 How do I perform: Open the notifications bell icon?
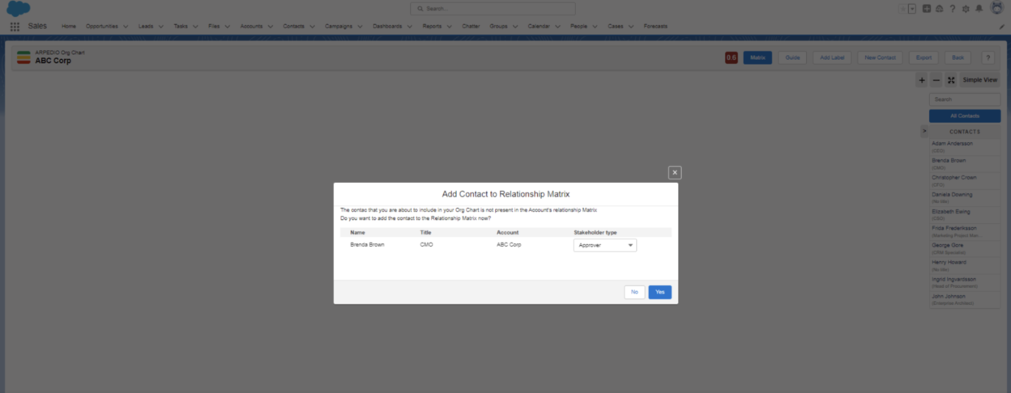click(979, 9)
